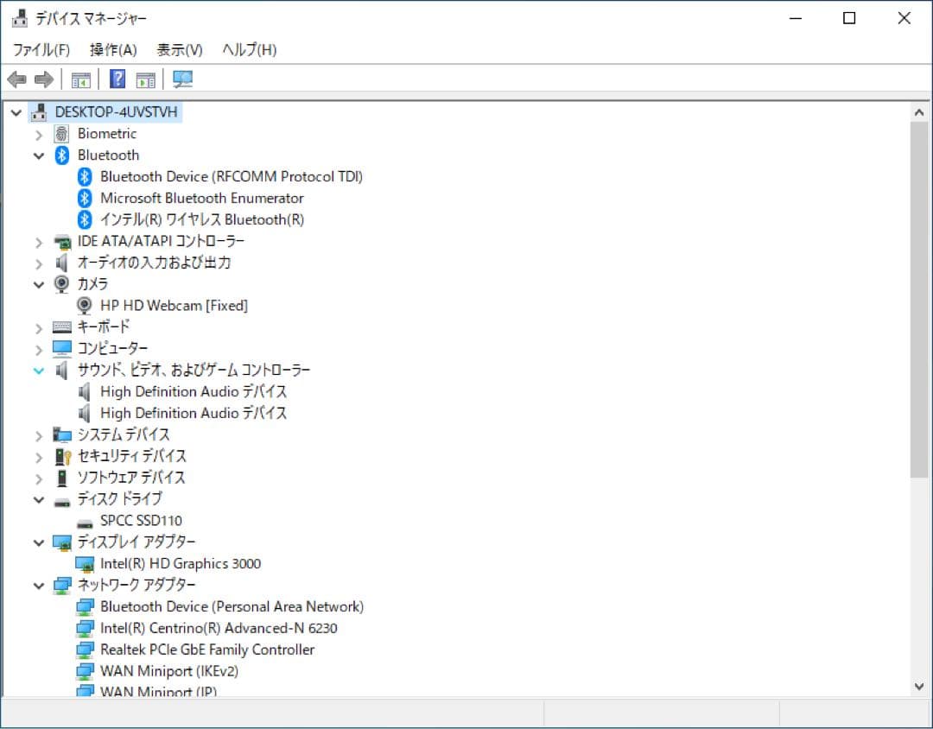Click the Forward arrow toolbar icon

pyautogui.click(x=44, y=79)
